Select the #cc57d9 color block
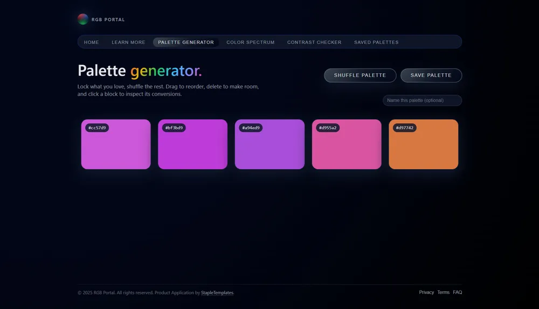 click(116, 144)
